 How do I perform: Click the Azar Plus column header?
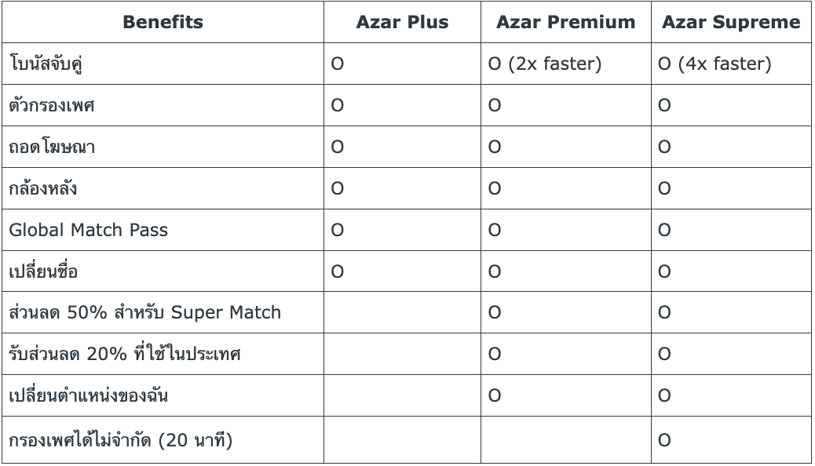[402, 22]
